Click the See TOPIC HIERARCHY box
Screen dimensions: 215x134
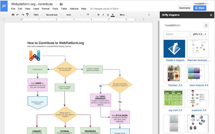coord(100,100)
